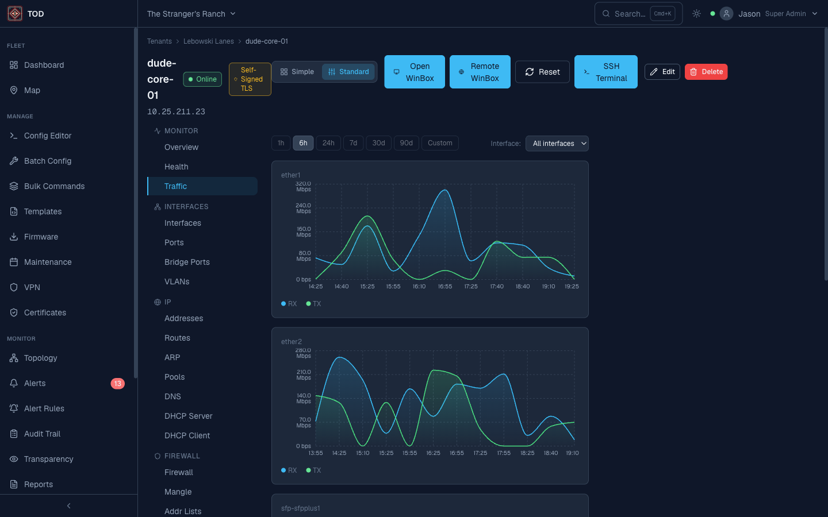Hide the TX line on ether2 graph
The width and height of the screenshot is (828, 517).
313,470
